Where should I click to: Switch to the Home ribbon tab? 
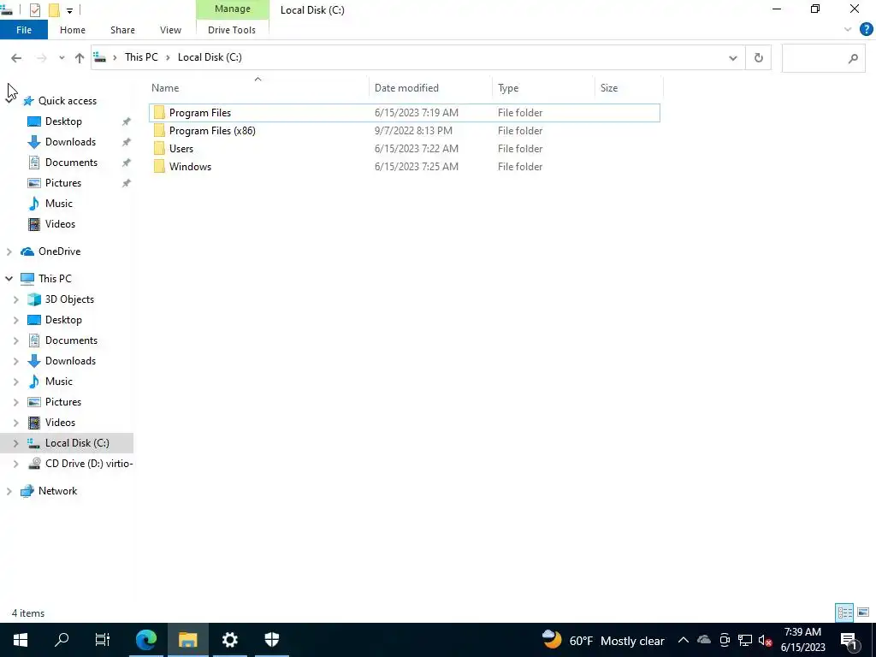(x=73, y=30)
